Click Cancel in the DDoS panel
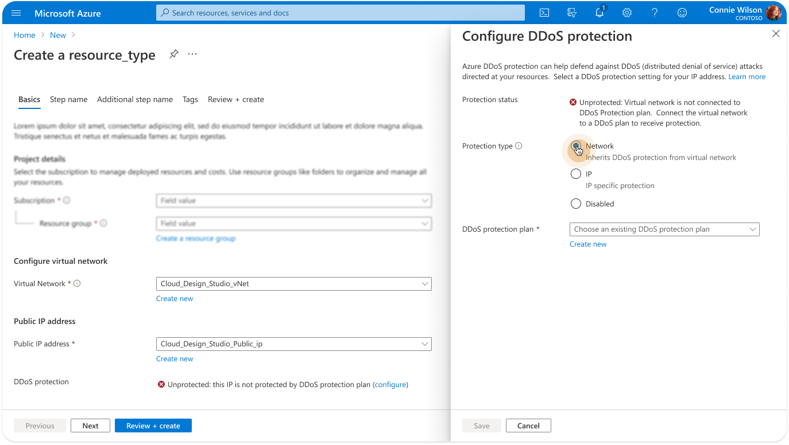The height and width of the screenshot is (445, 789). [x=528, y=426]
